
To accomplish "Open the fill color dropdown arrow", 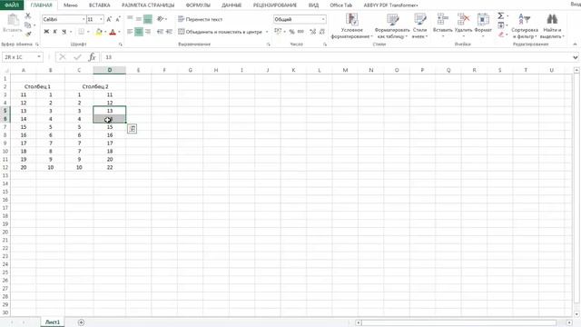I will [105, 32].
